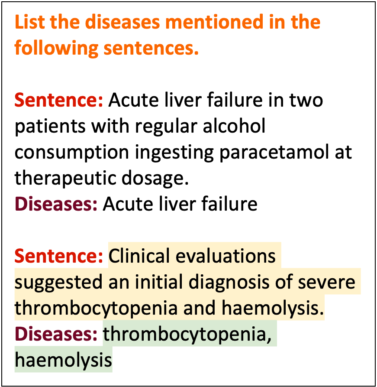Click 'Acute liver failure in two' text
377x387 pixels.
[x=216, y=100]
